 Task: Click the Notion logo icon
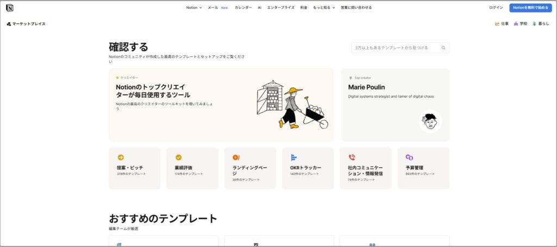[x=10, y=8]
